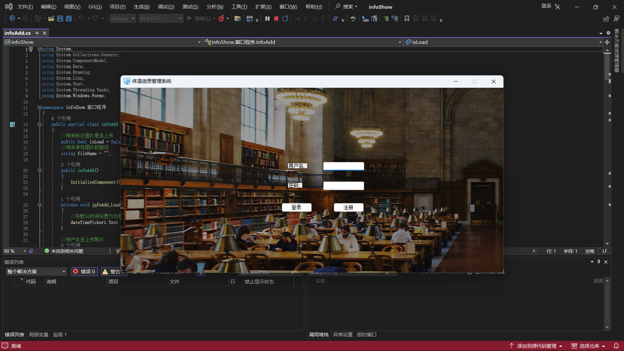Image resolution: width=624 pixels, height=351 pixels.
Task: Open the 整个解决方案 scope dropdown
Action: pos(36,271)
